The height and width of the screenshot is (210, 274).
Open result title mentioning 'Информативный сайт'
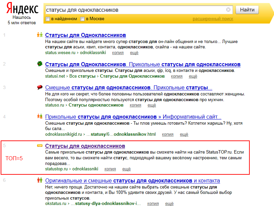133,117
